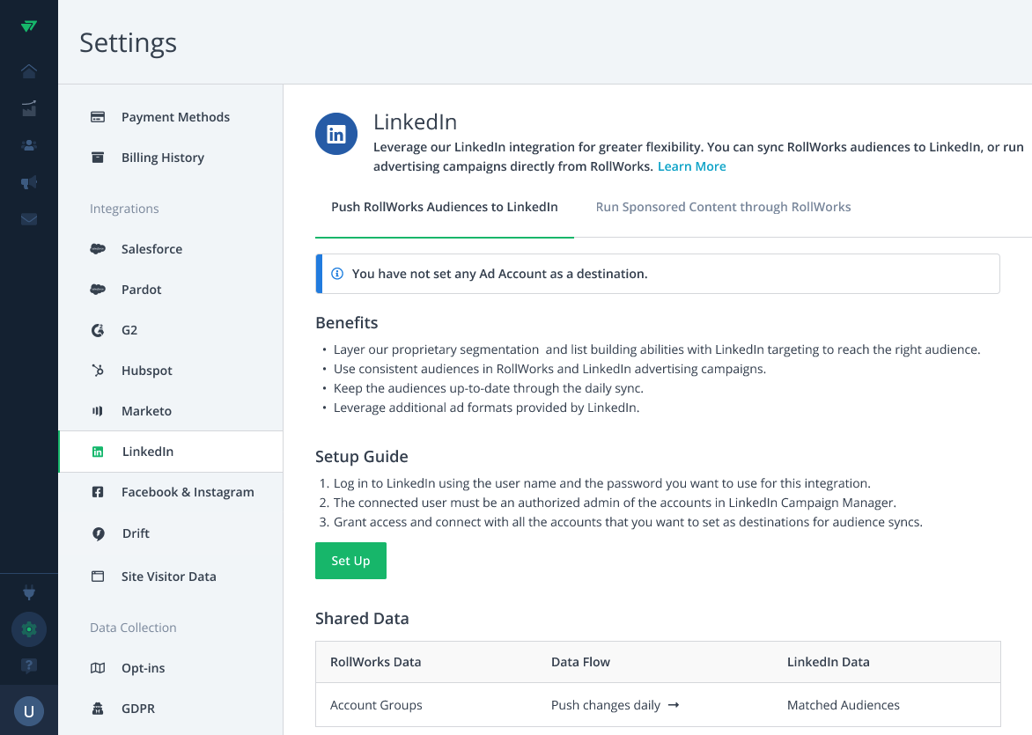1032x735 pixels.
Task: Click the Data Flow column header
Action: (x=580, y=662)
